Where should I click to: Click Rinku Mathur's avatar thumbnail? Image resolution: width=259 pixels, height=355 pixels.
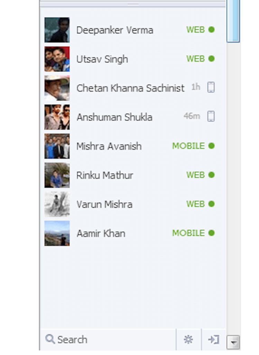pyautogui.click(x=57, y=175)
